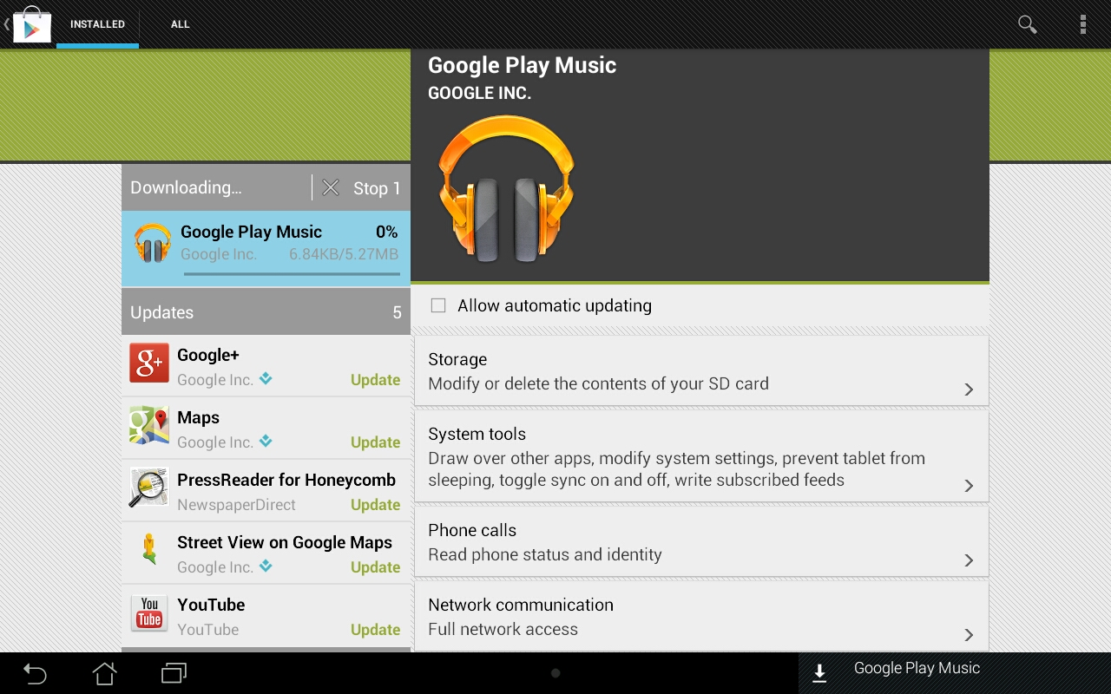Tap the verified badge in the Street View row

tap(266, 566)
